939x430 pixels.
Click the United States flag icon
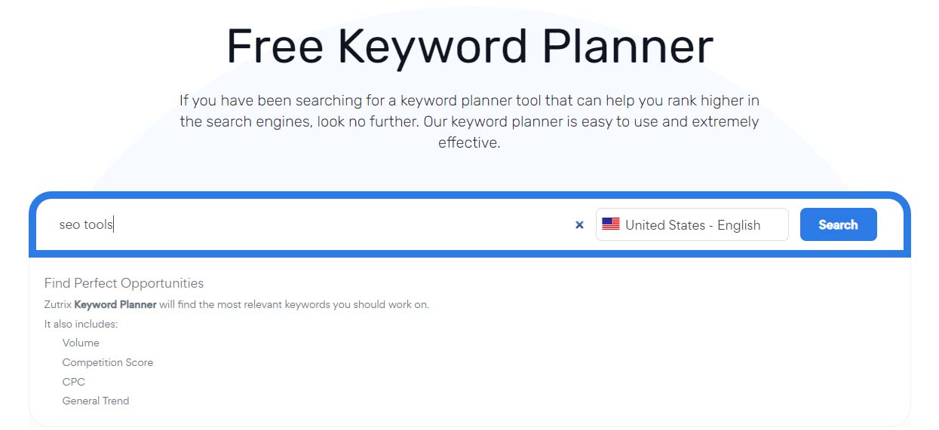pyautogui.click(x=611, y=224)
